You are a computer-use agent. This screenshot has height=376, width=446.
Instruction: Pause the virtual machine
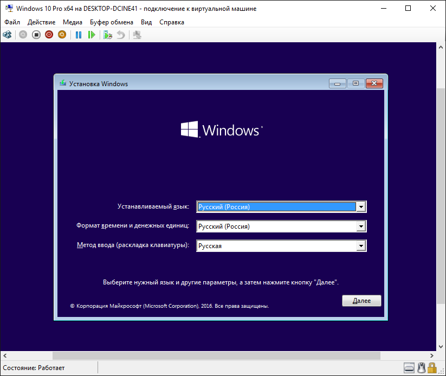(x=79, y=35)
